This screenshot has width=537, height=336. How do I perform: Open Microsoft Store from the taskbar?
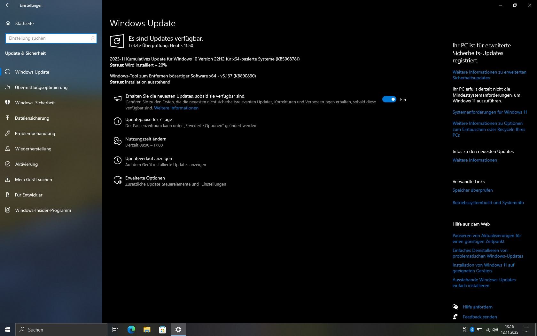(x=162, y=330)
